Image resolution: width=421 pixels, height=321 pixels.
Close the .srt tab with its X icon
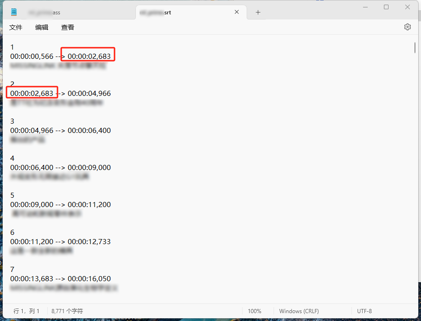pyautogui.click(x=236, y=12)
